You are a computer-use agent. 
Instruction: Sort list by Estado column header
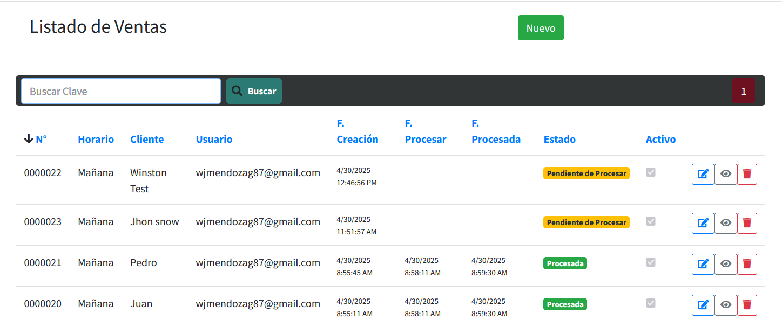pos(559,140)
